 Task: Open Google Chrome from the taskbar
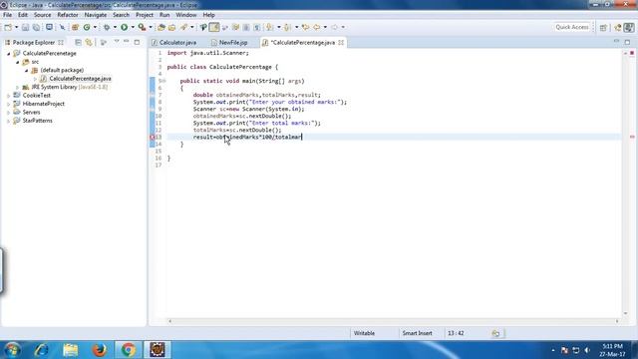pyautogui.click(x=129, y=350)
